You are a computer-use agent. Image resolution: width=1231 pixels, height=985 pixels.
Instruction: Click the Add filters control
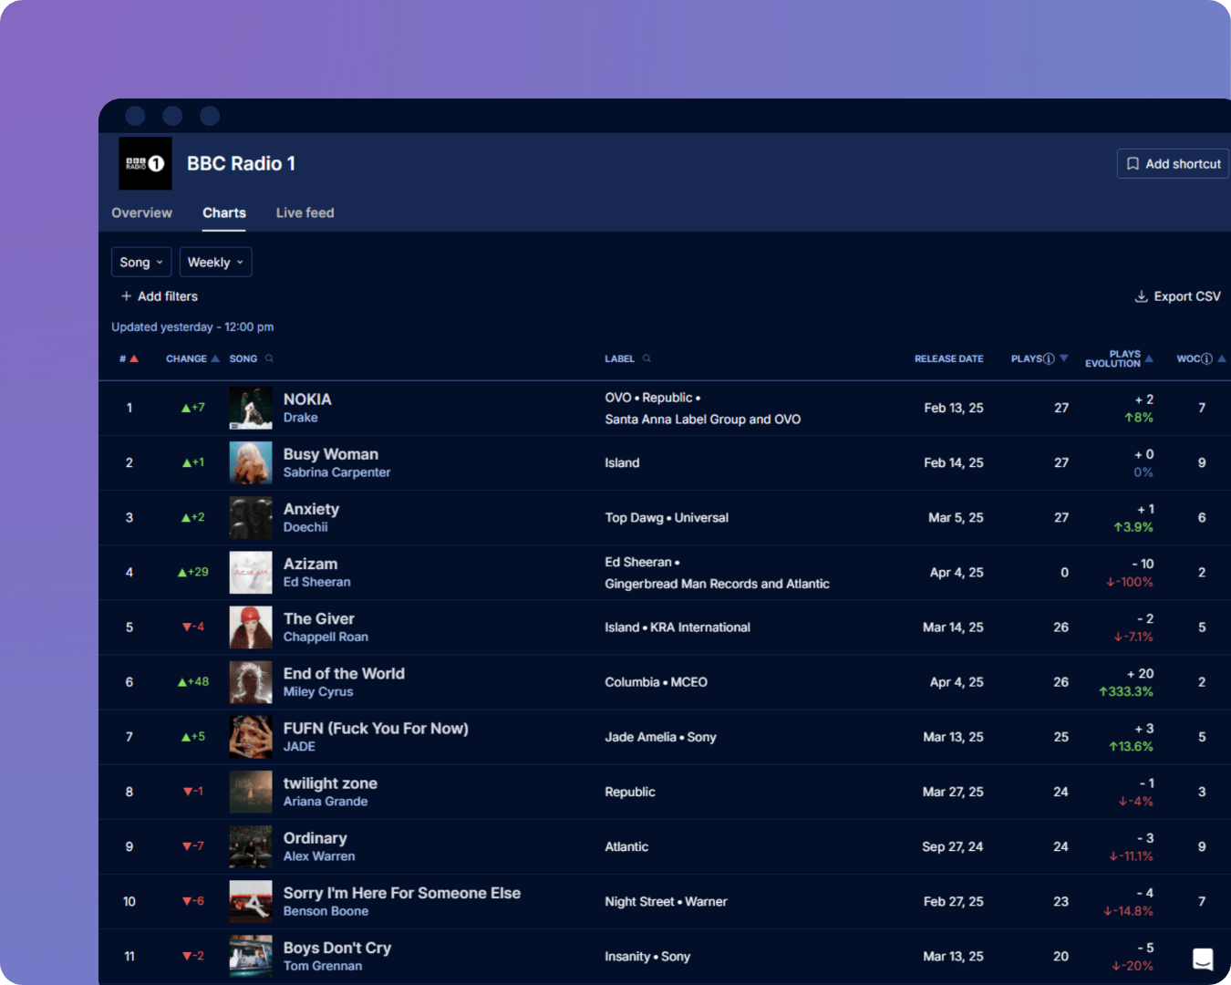(168, 295)
